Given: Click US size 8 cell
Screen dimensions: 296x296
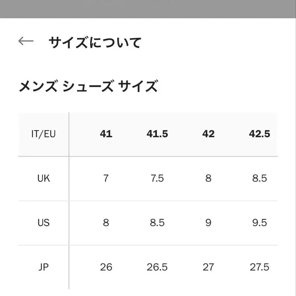Looking at the screenshot, I should click(106, 222).
